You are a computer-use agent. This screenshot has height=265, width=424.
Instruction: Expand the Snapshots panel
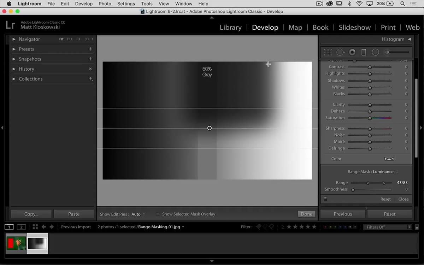(x=14, y=59)
